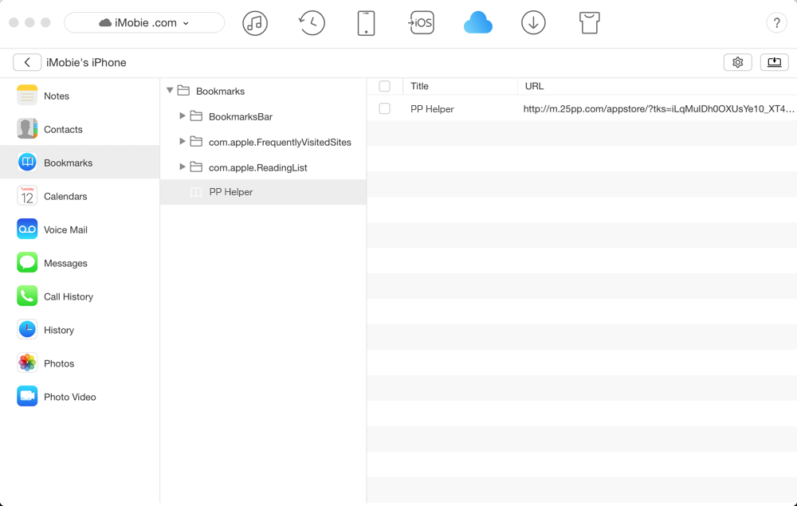Open the move to iOS icon
797x506 pixels.
422,23
